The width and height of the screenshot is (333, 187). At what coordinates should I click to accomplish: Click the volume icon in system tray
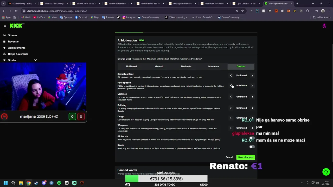pyautogui.click(x=317, y=183)
